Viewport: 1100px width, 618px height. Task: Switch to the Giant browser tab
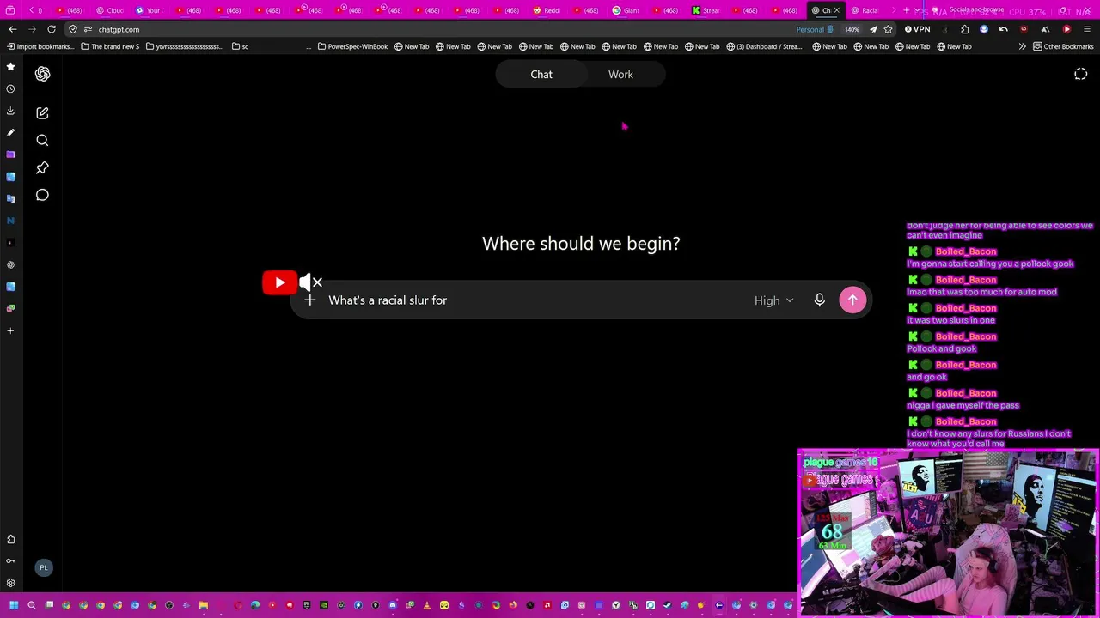point(626,10)
